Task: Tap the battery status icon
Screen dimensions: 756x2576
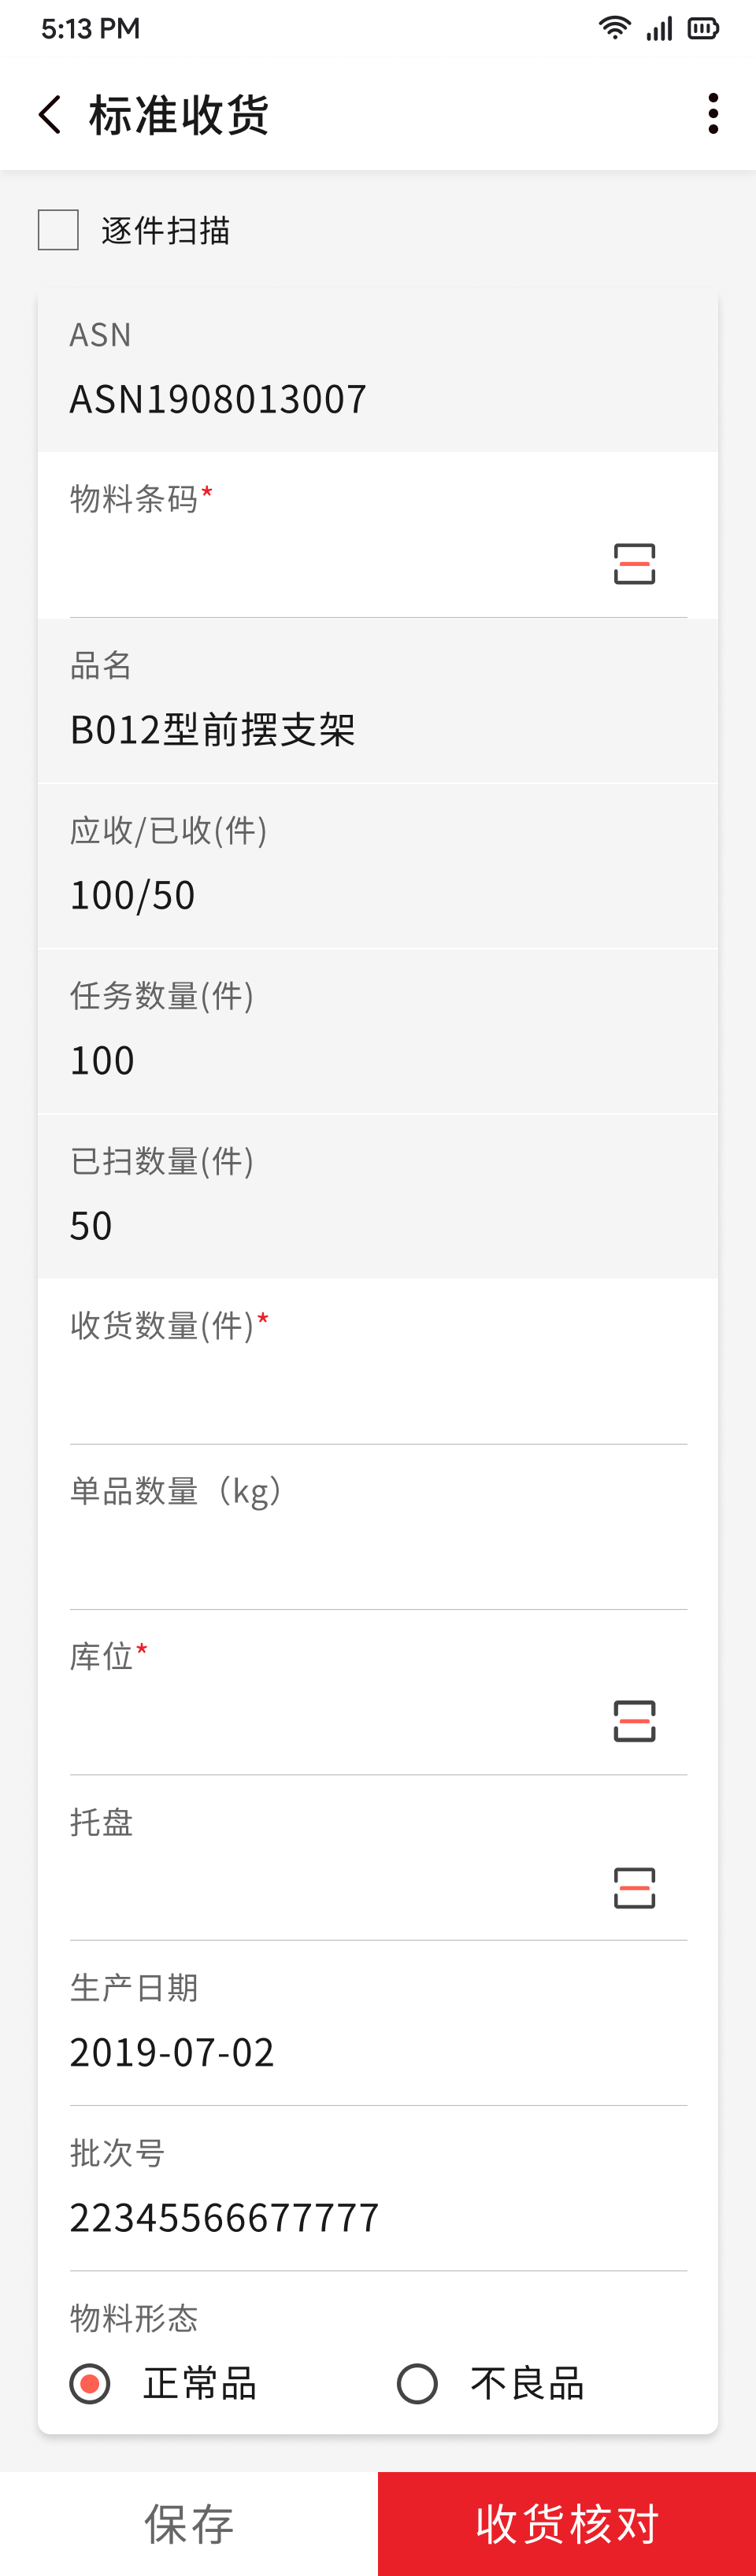Action: pyautogui.click(x=703, y=28)
